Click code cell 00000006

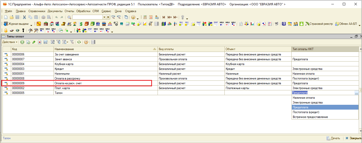point(32,54)
